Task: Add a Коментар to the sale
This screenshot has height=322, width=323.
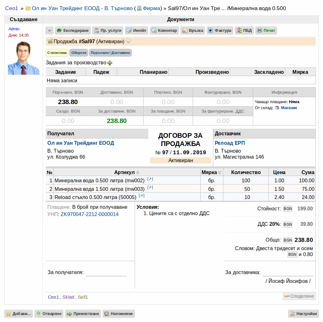Action: pyautogui.click(x=164, y=31)
